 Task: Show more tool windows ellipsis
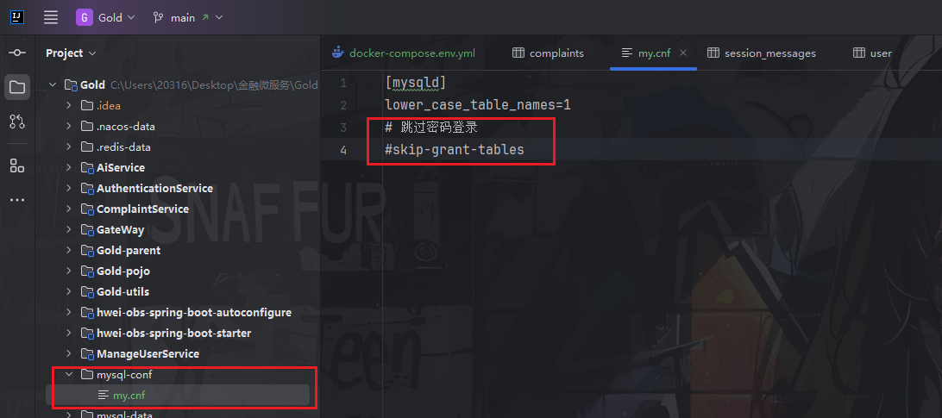[17, 200]
